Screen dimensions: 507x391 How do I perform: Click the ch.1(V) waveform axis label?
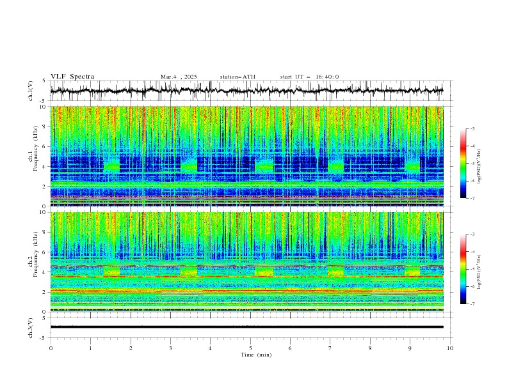pos(31,91)
